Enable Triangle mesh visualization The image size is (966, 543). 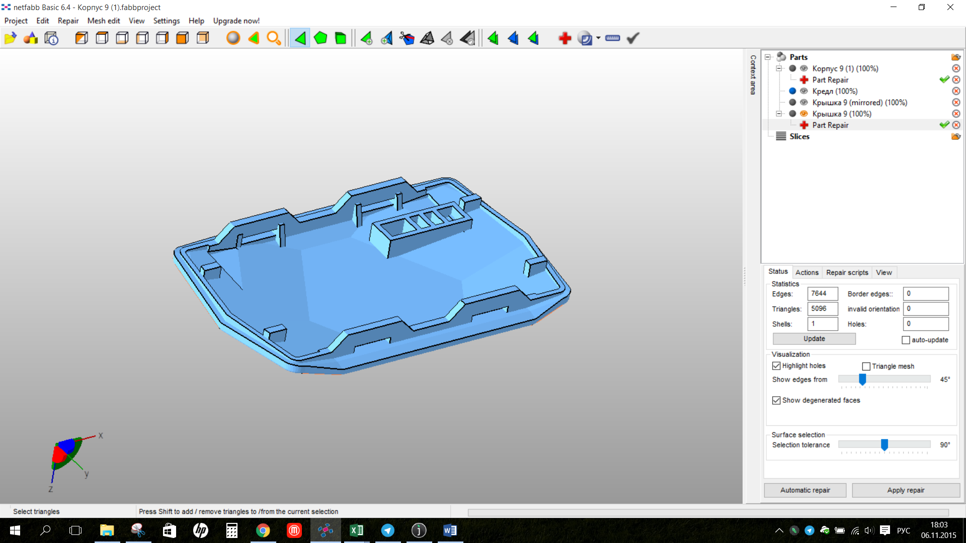coord(866,366)
